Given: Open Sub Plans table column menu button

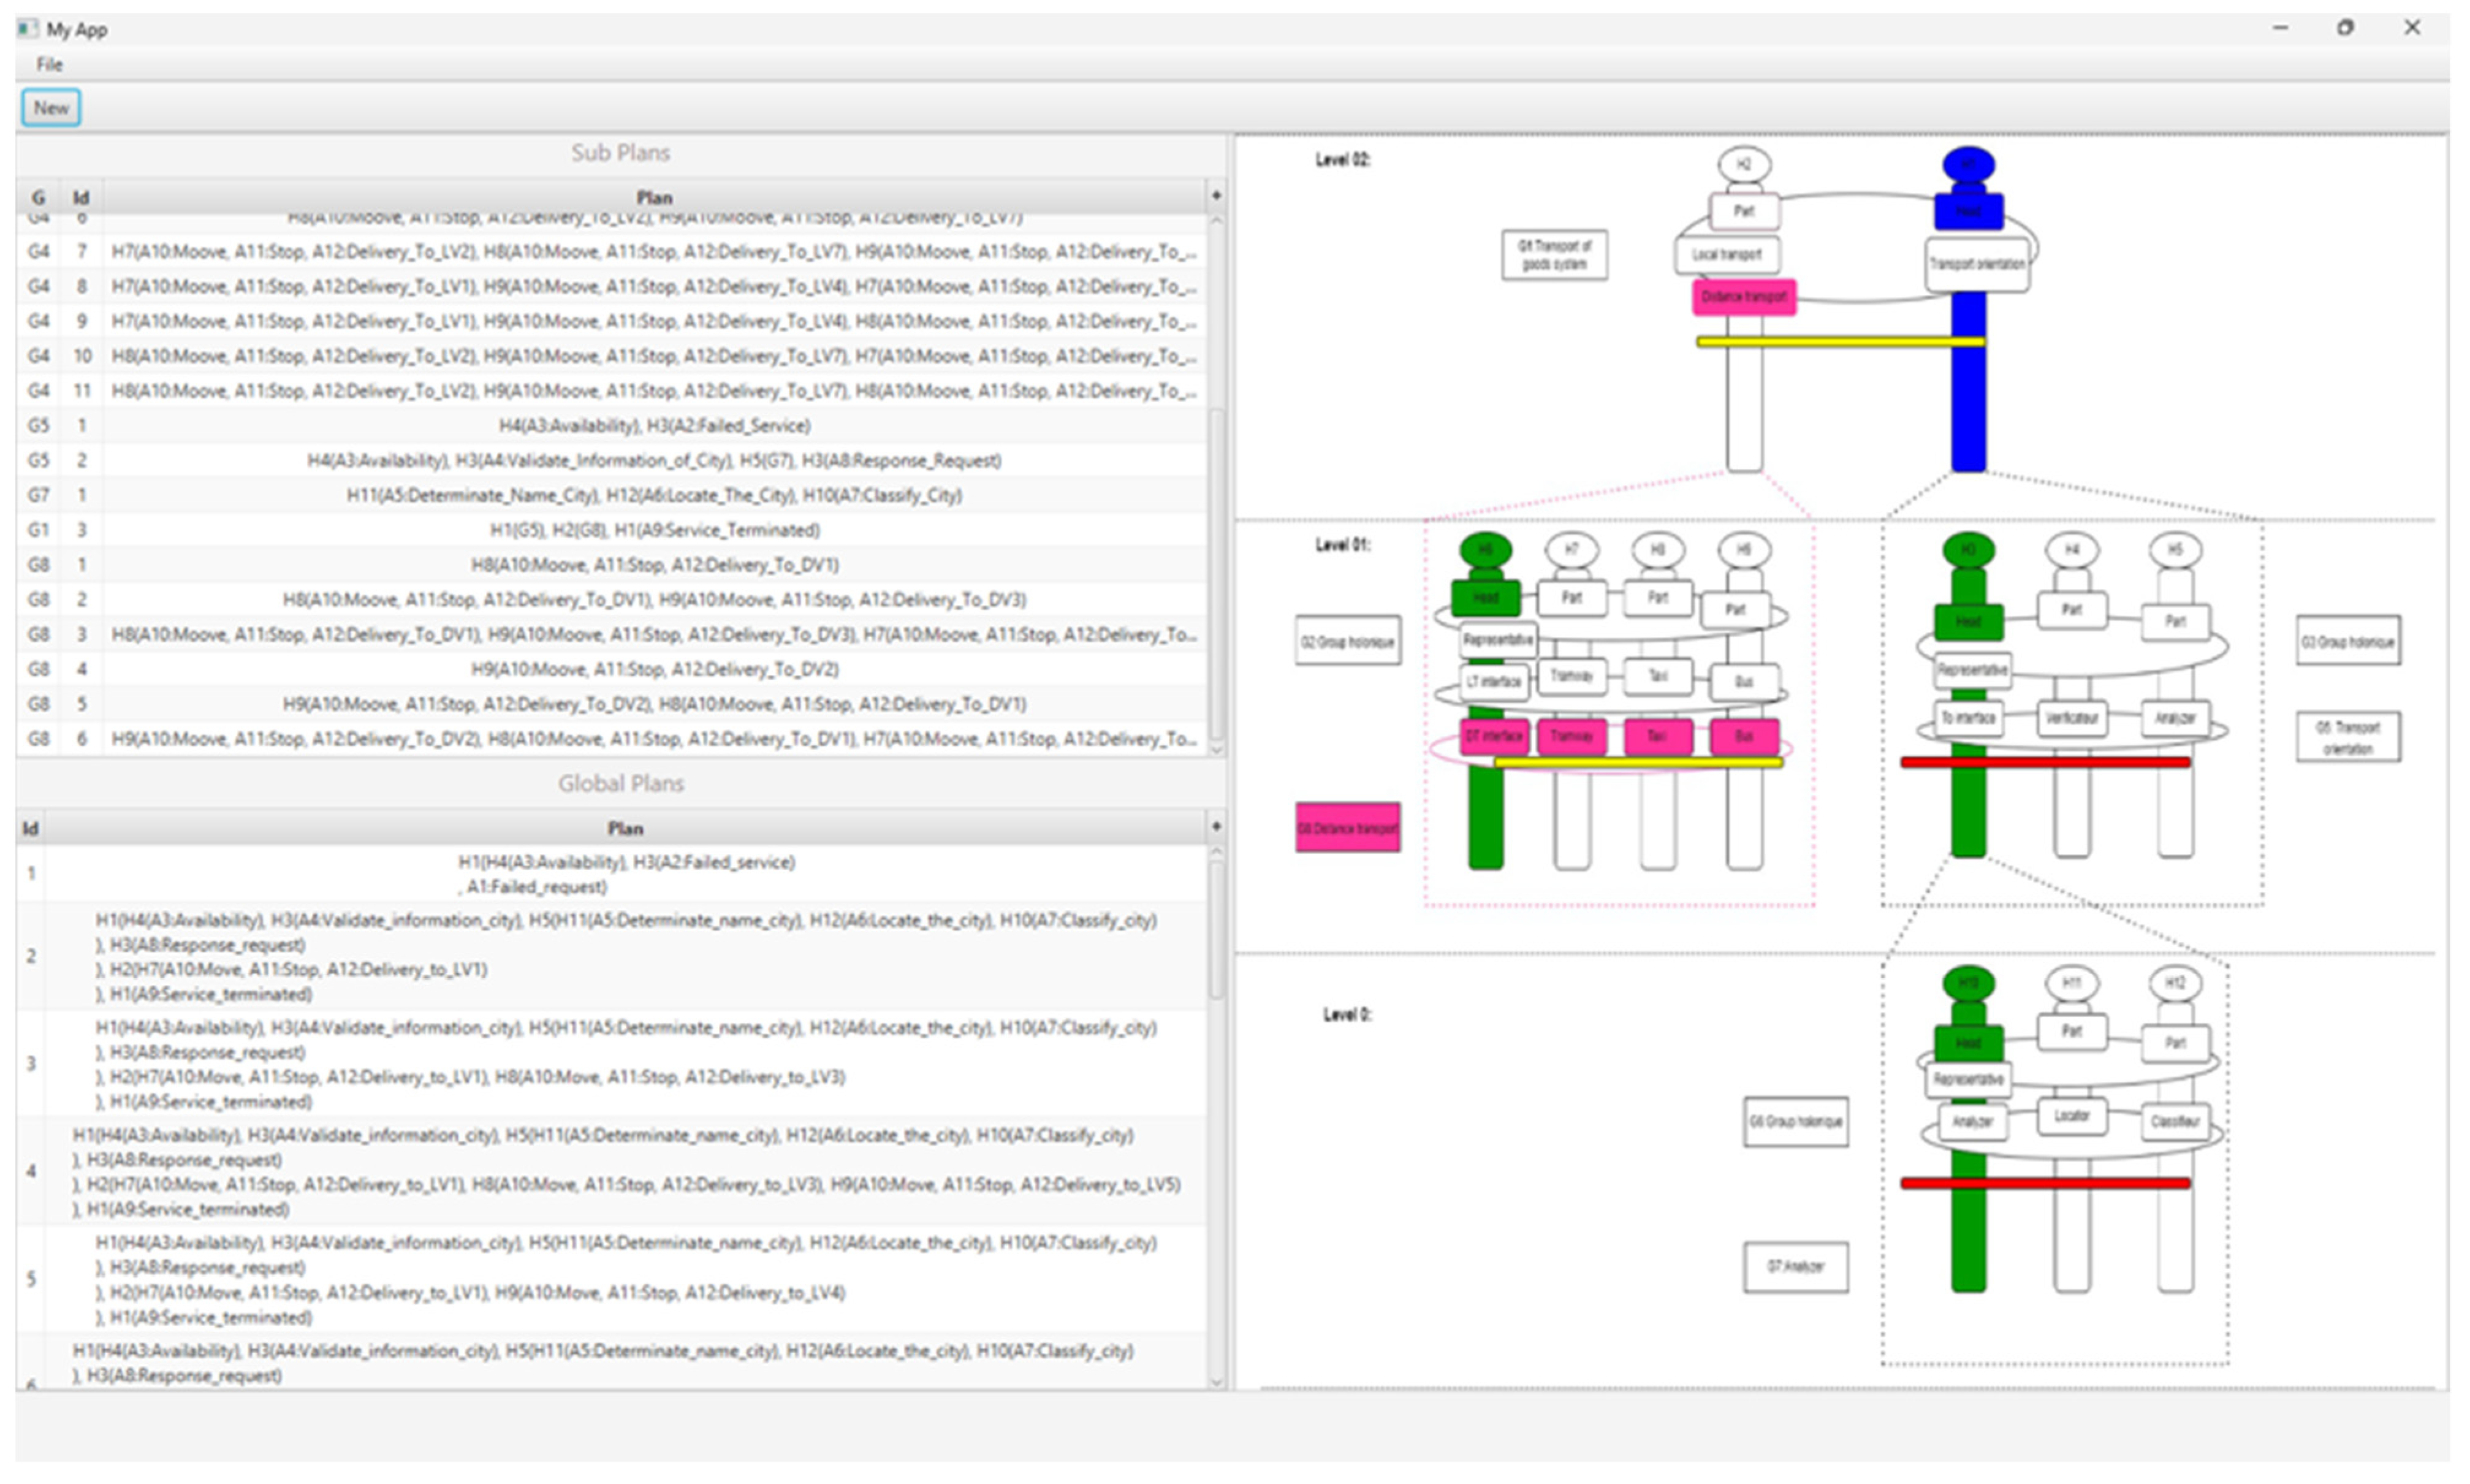Looking at the screenshot, I should tap(1215, 196).
